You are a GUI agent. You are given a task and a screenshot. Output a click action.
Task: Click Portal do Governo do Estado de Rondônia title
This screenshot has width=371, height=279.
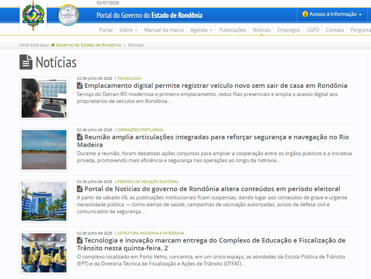coord(149,15)
